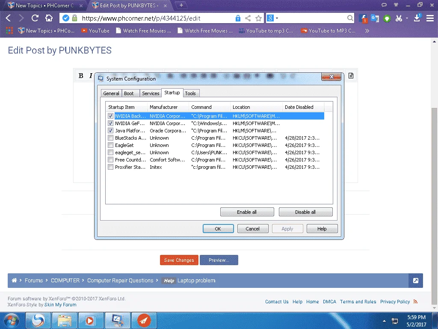Viewport: 438px width, 329px height.
Task: Click the Disable all button
Action: pos(305,212)
